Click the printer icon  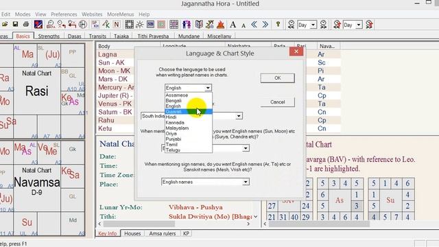click(26, 25)
